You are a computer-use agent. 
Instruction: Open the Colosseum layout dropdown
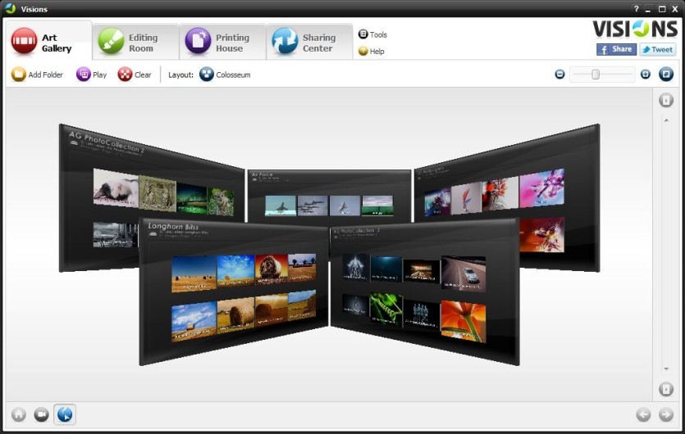(x=225, y=75)
